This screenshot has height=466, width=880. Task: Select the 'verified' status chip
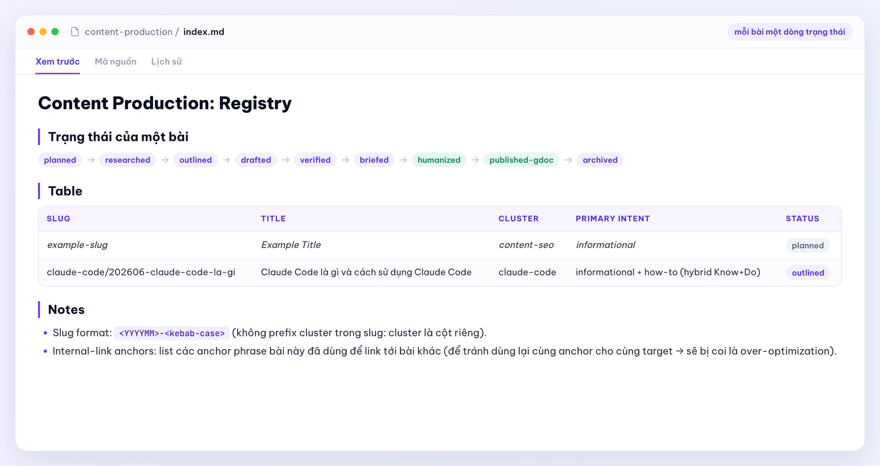315,160
